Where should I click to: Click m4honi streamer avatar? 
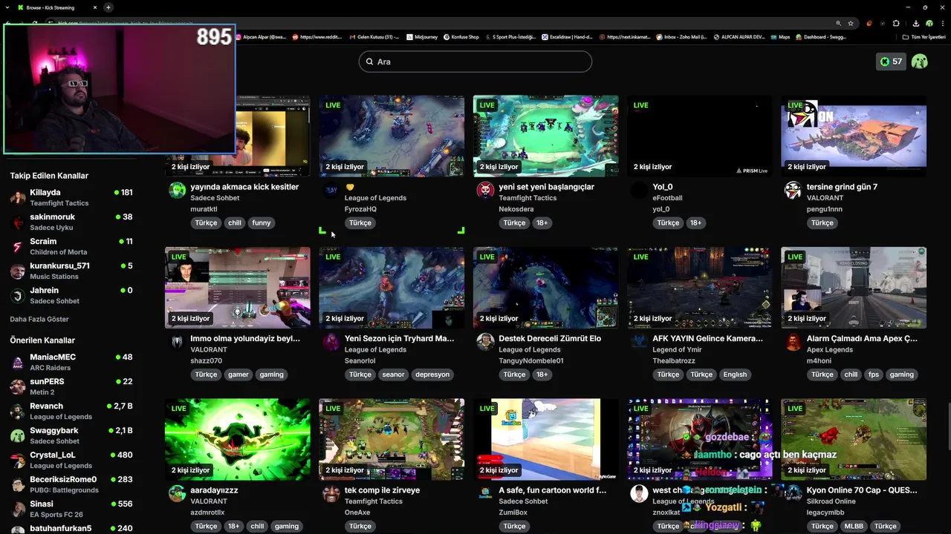click(x=793, y=342)
